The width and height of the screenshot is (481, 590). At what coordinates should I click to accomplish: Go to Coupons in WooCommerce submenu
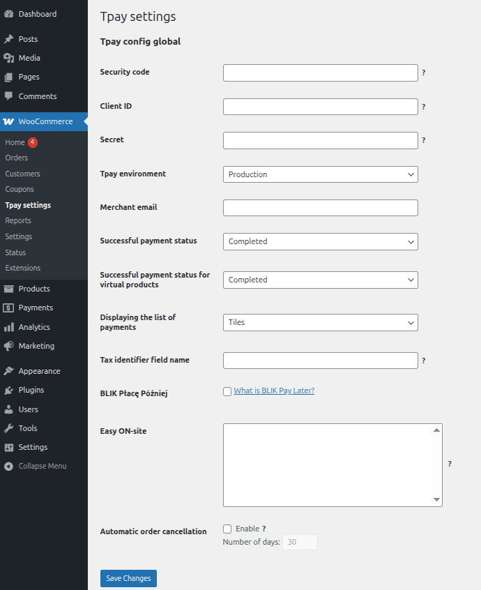click(20, 189)
